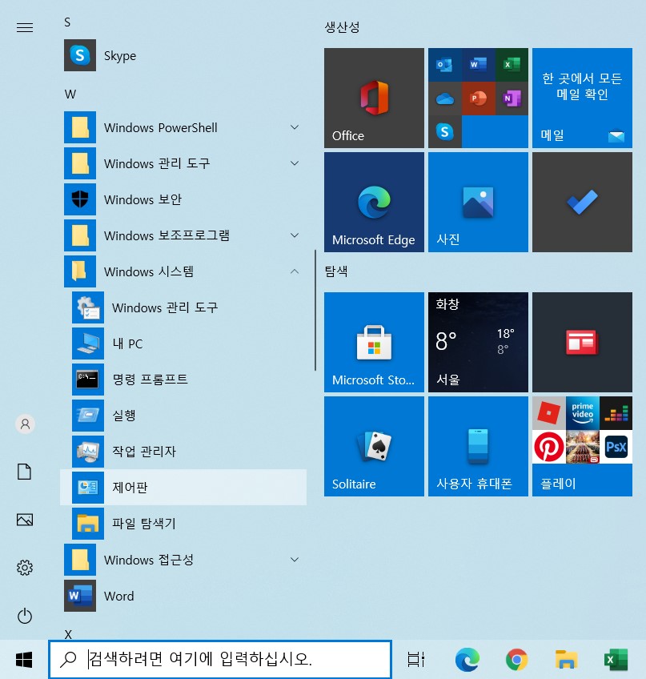
Task: Open Skype from the app list
Action: pos(183,55)
